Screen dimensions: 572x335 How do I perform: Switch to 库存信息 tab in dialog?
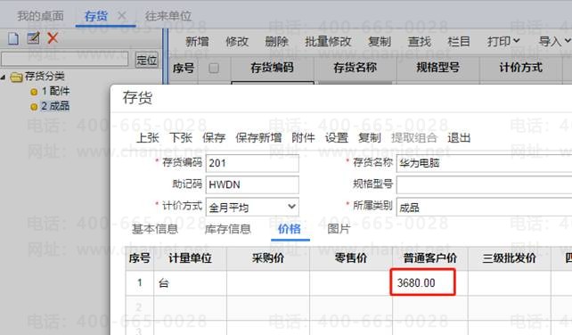pos(227,229)
